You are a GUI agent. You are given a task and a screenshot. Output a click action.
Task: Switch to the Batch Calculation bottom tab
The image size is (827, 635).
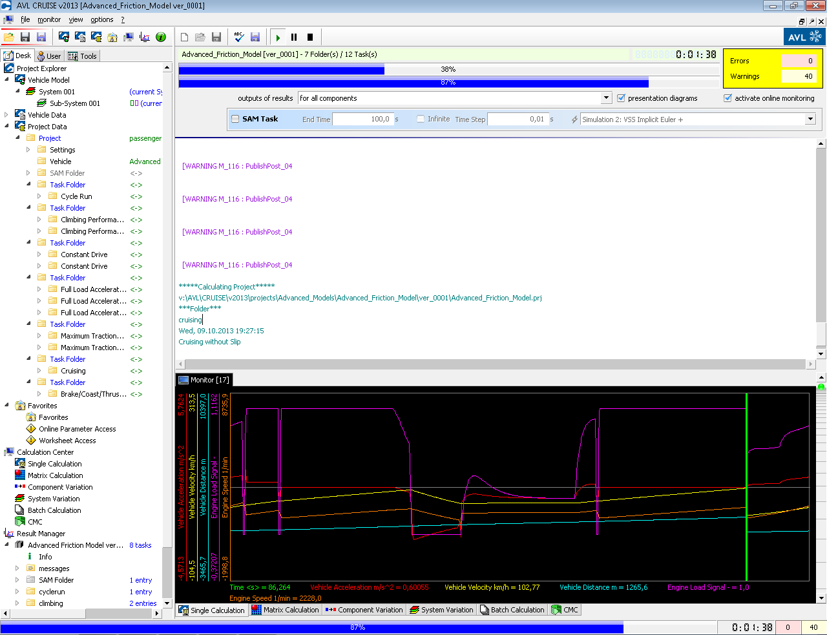click(x=512, y=610)
